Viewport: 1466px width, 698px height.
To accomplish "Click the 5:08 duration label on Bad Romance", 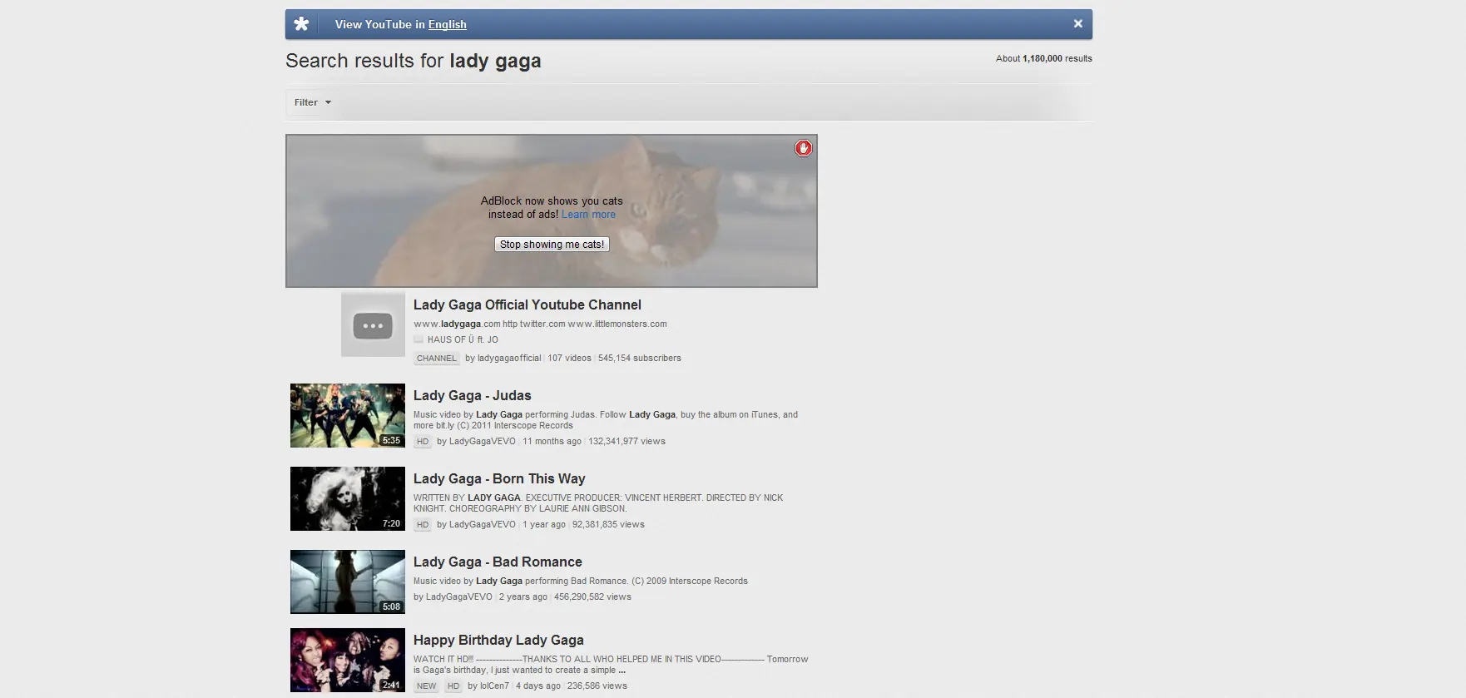I will pos(392,607).
